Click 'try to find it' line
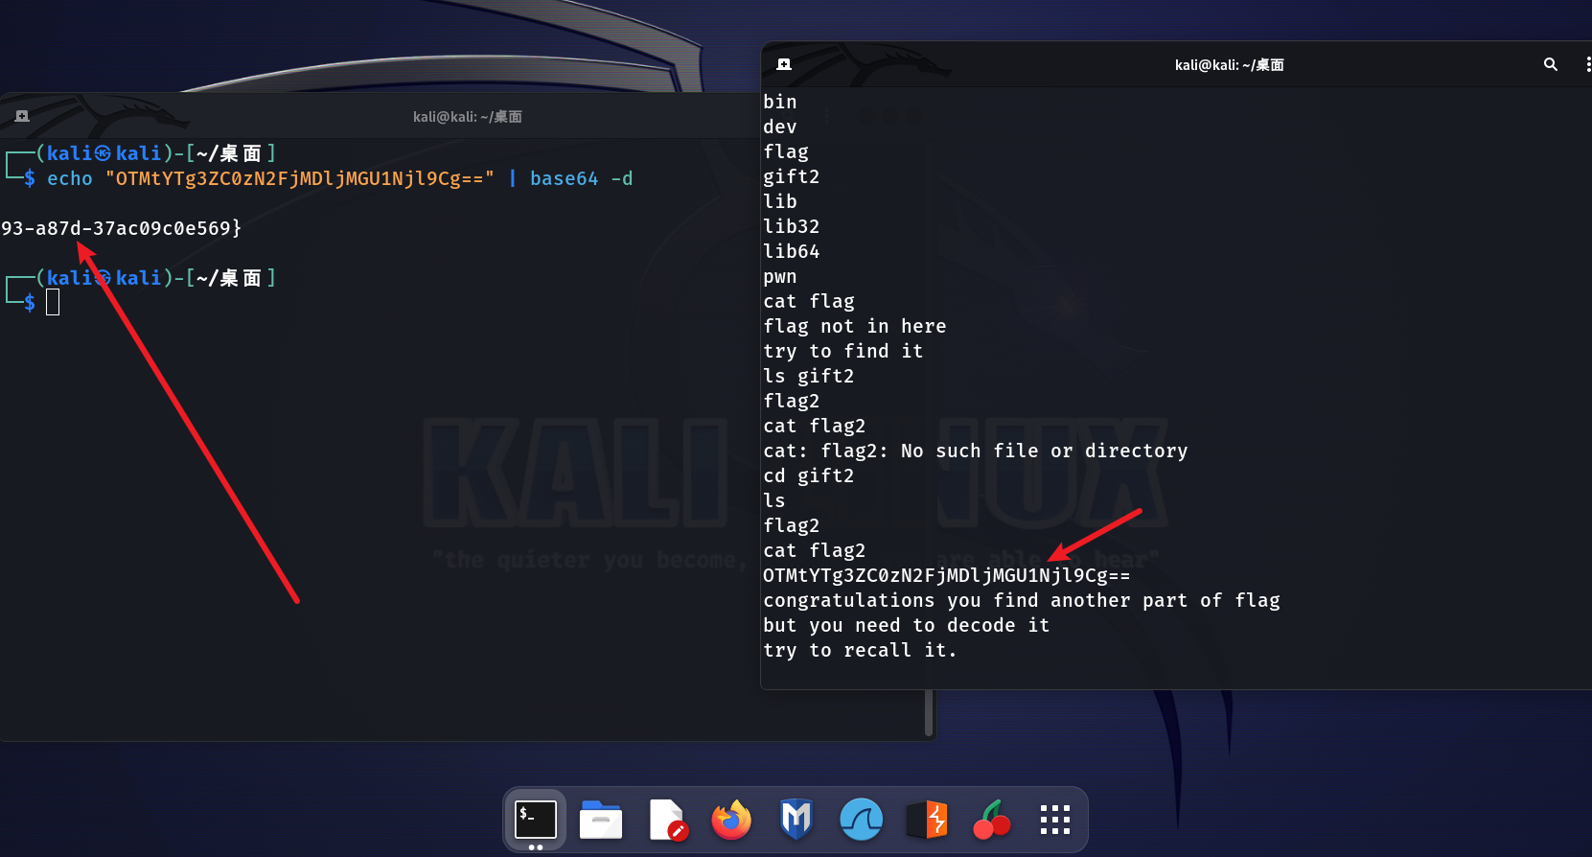The height and width of the screenshot is (857, 1592). click(843, 351)
